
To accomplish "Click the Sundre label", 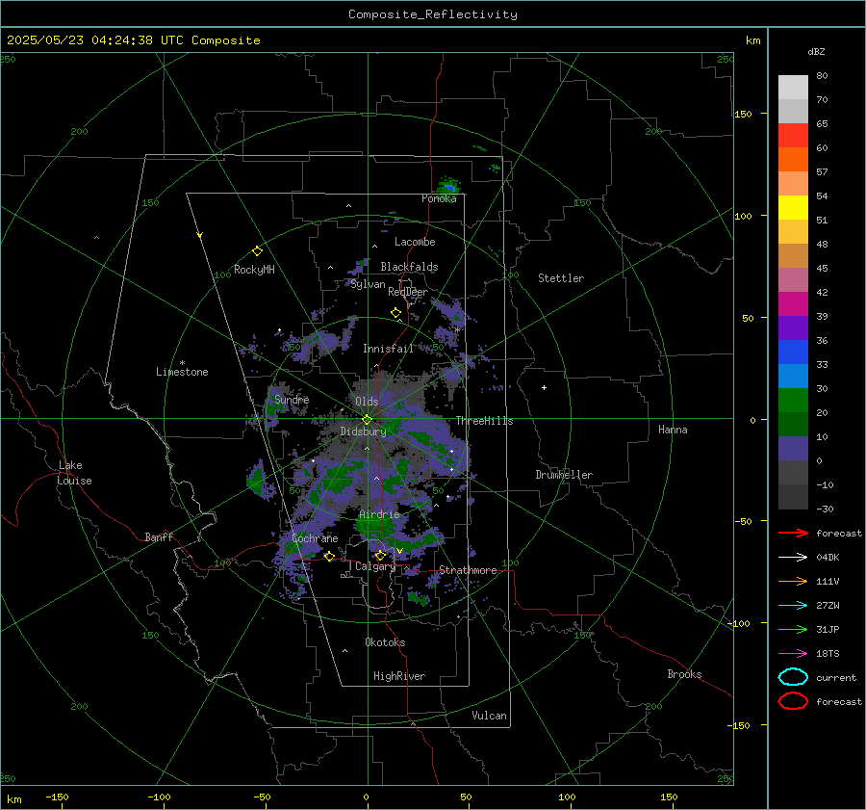I will pos(292,399).
